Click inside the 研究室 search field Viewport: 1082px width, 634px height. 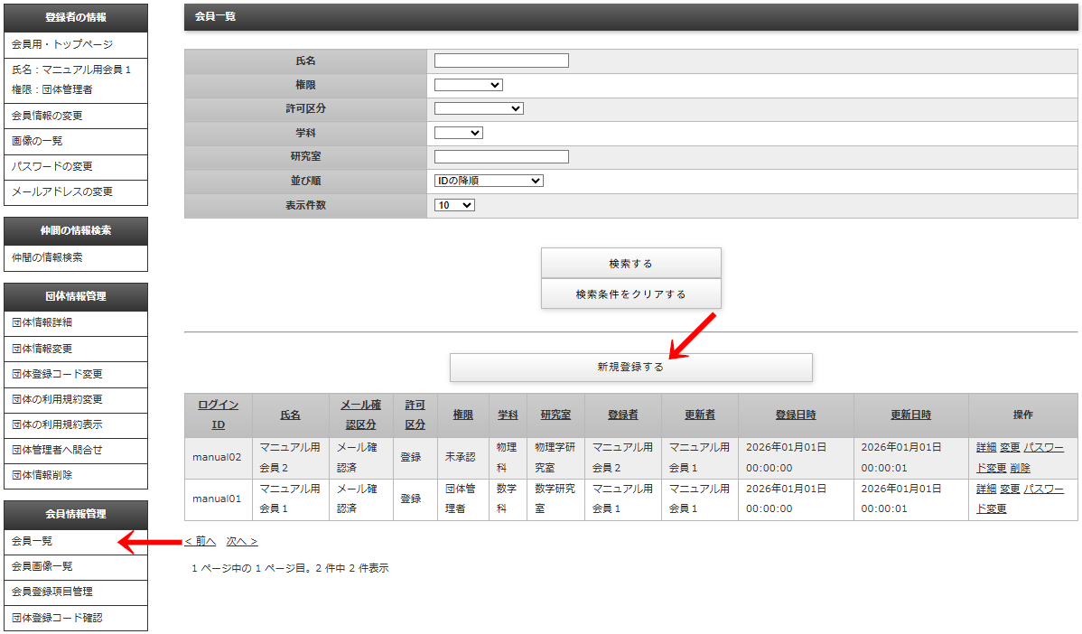pyautogui.click(x=500, y=155)
